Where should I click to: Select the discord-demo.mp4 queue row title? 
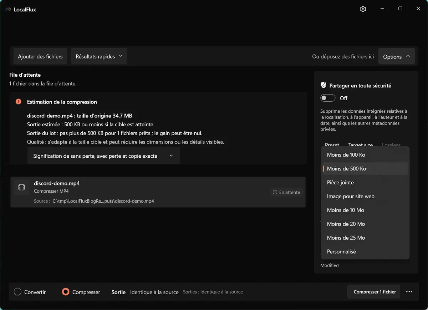click(x=57, y=183)
